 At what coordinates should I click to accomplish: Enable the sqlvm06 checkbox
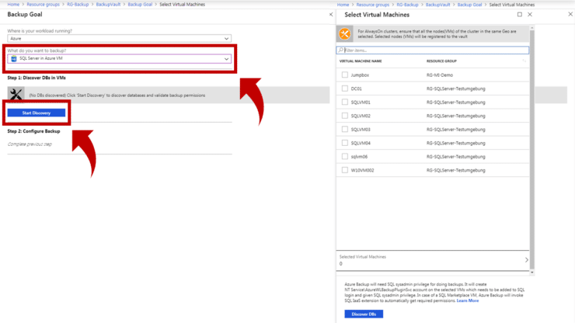[x=345, y=156]
